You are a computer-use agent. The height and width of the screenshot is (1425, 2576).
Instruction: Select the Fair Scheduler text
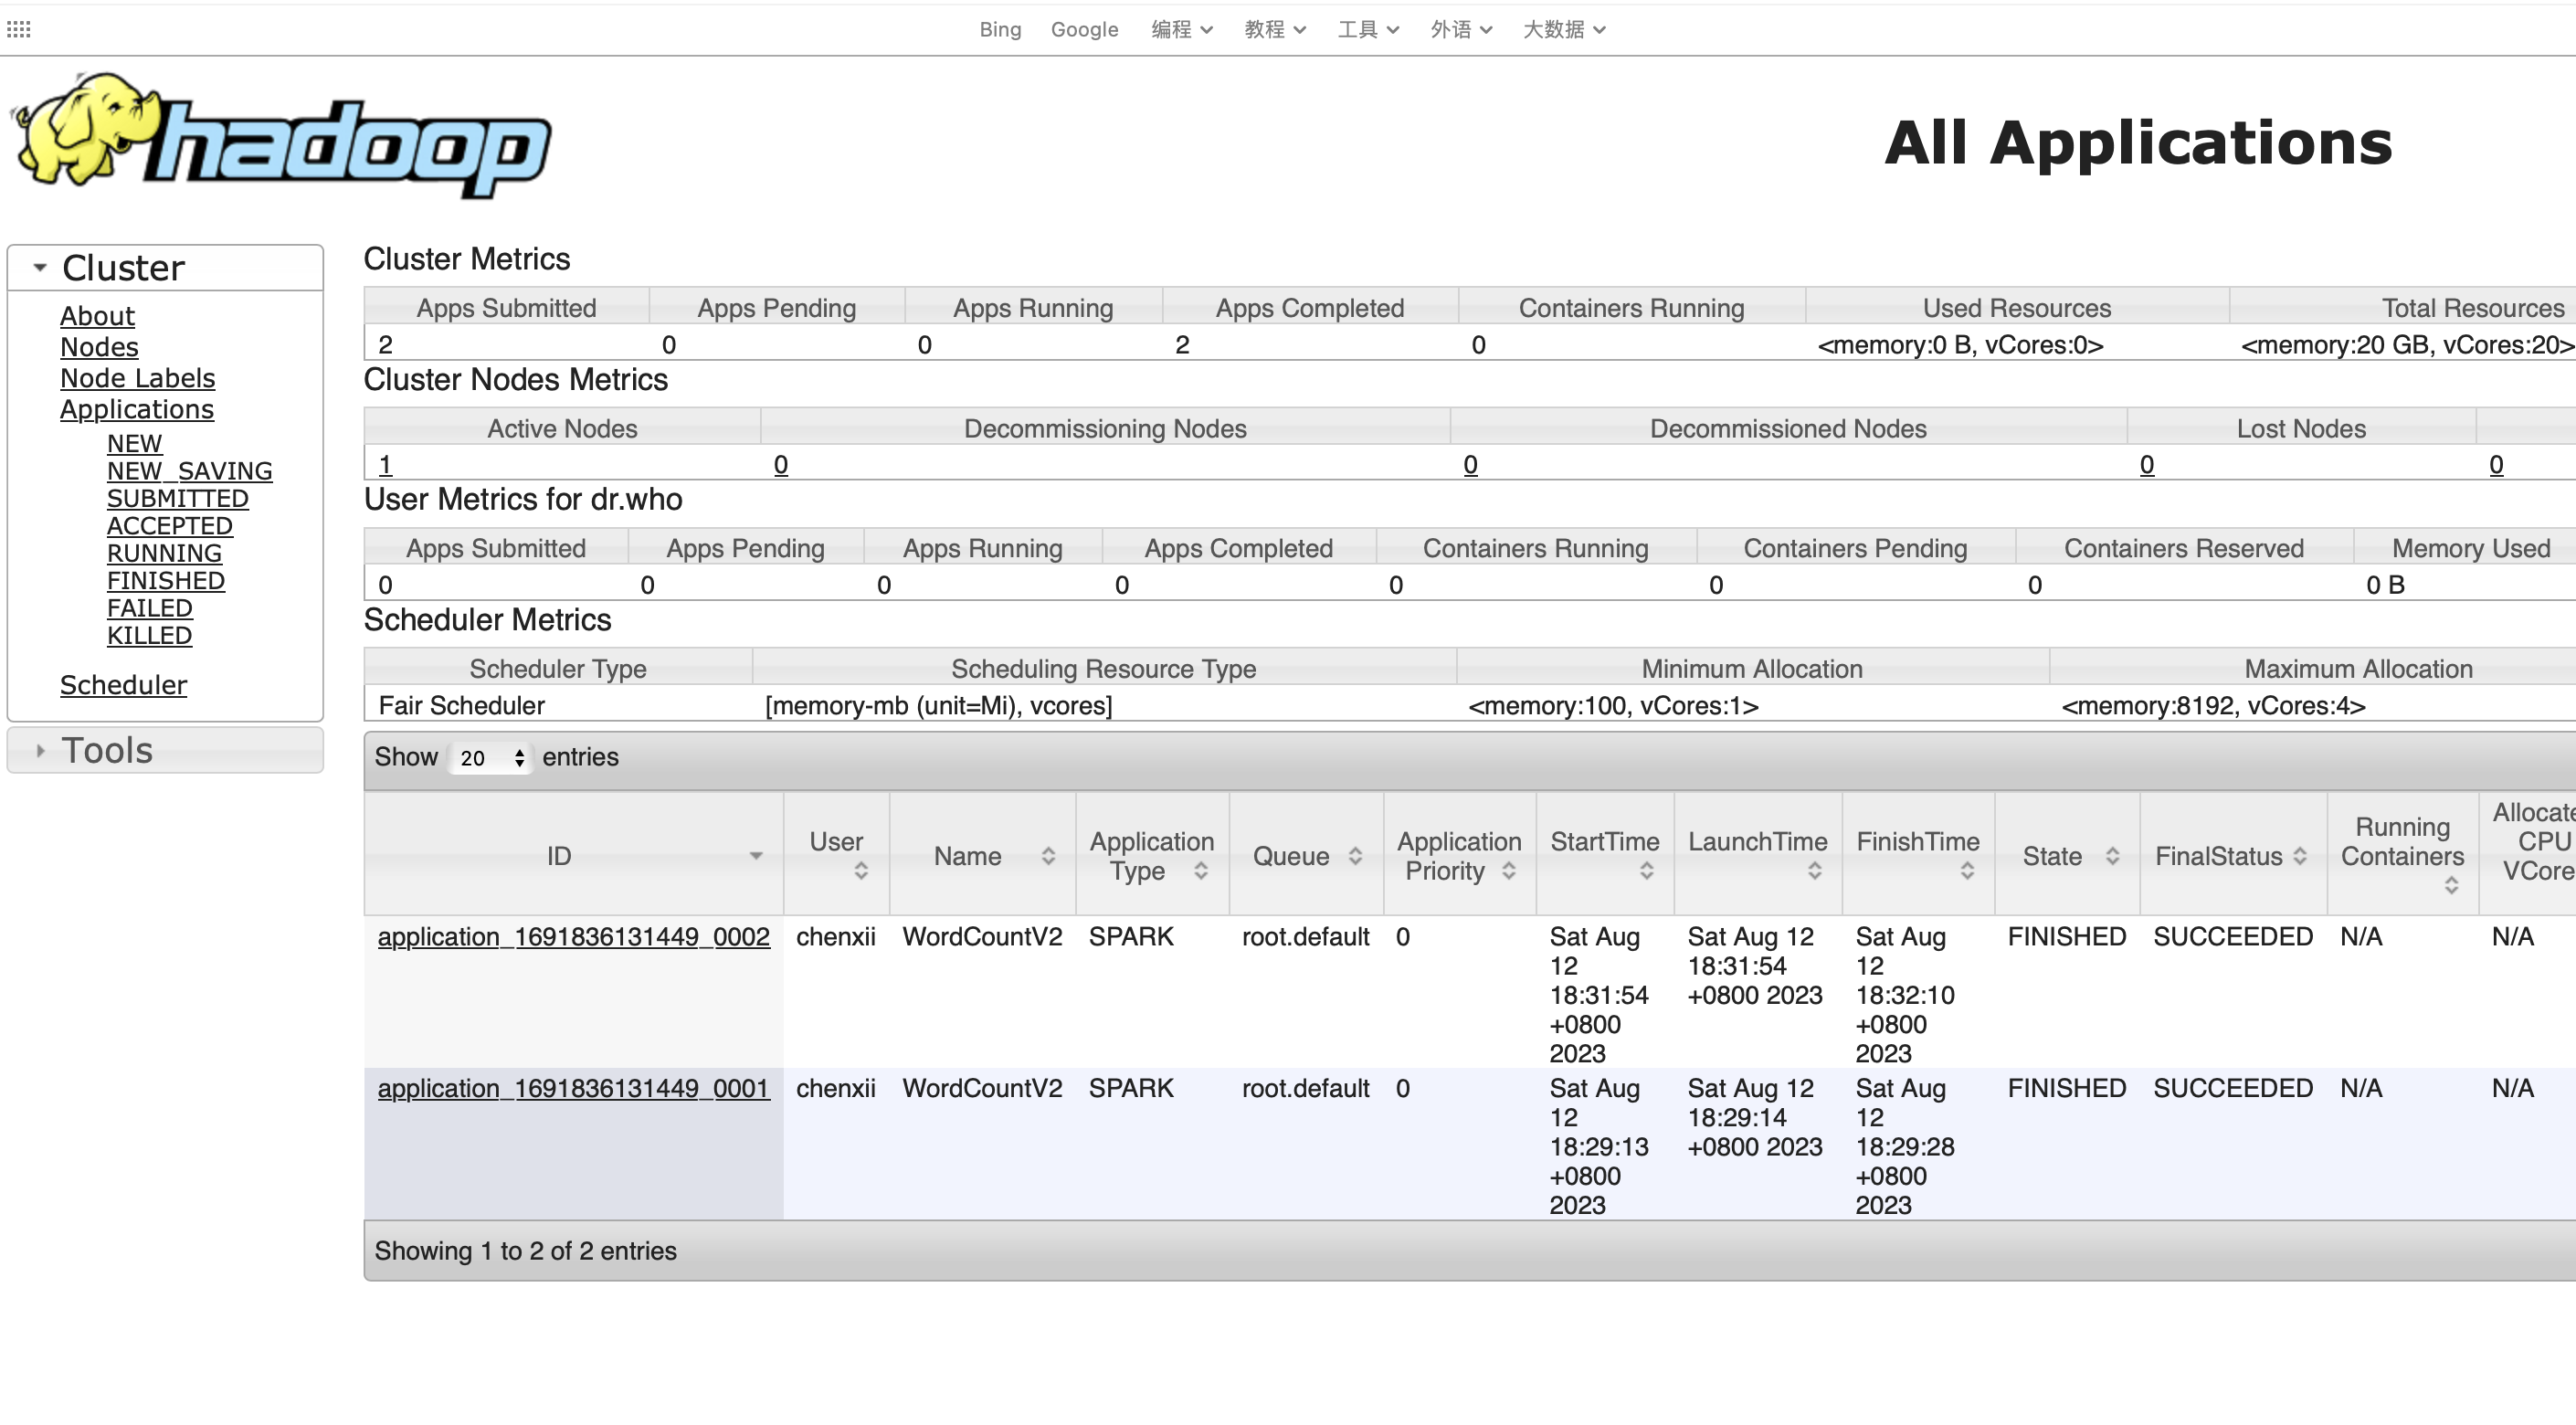462,706
